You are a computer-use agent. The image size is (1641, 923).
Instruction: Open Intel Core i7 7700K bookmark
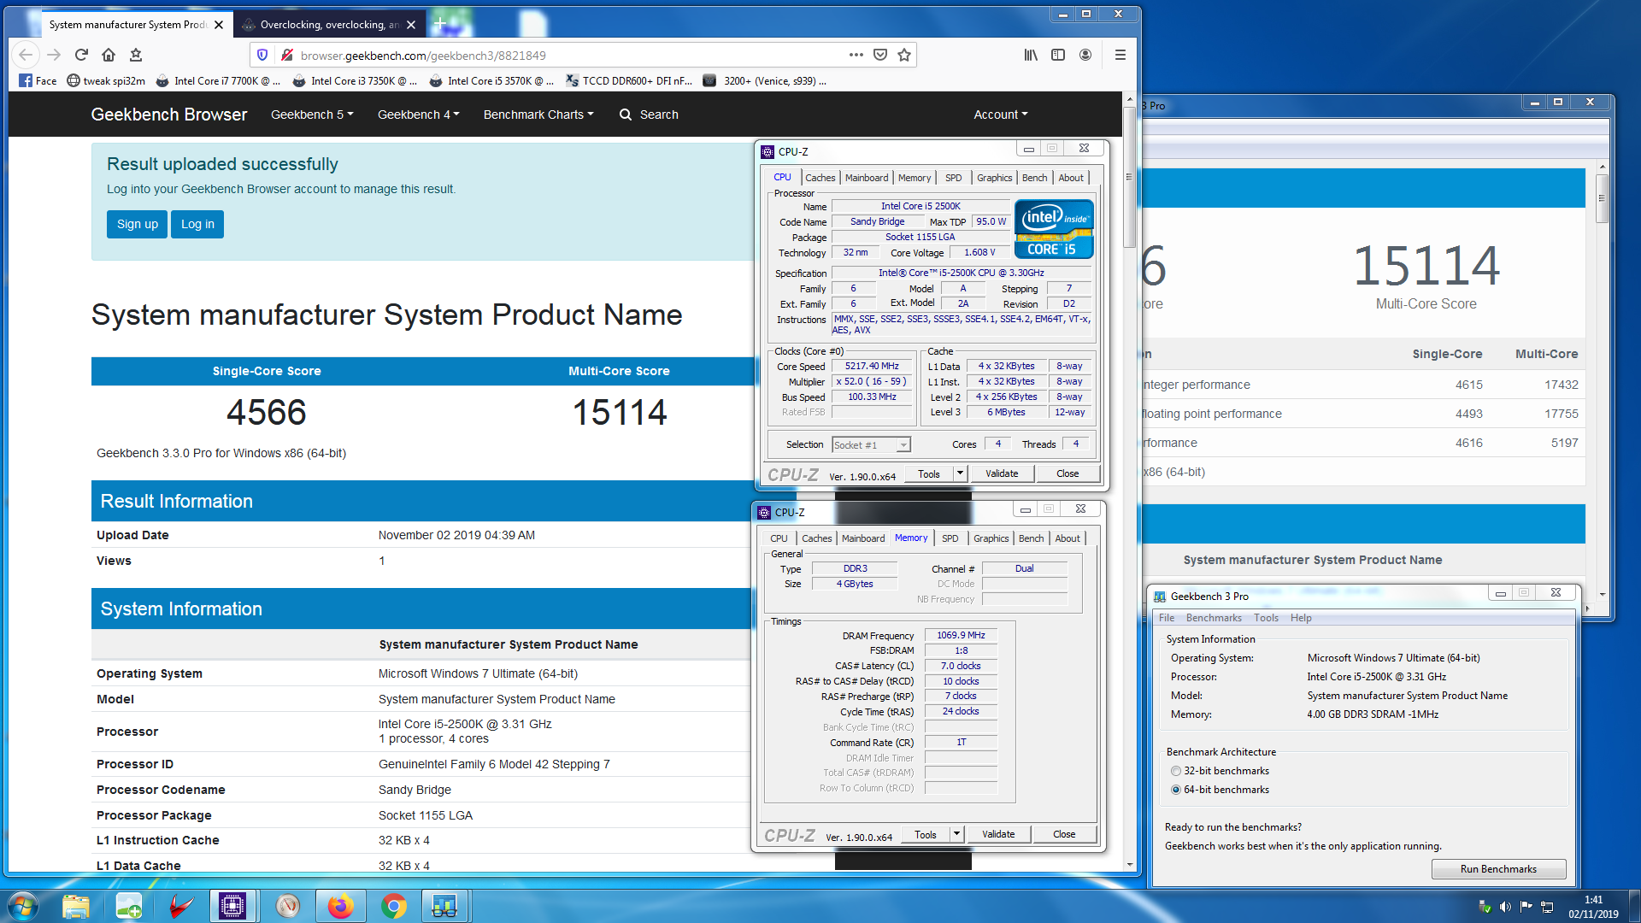(217, 81)
